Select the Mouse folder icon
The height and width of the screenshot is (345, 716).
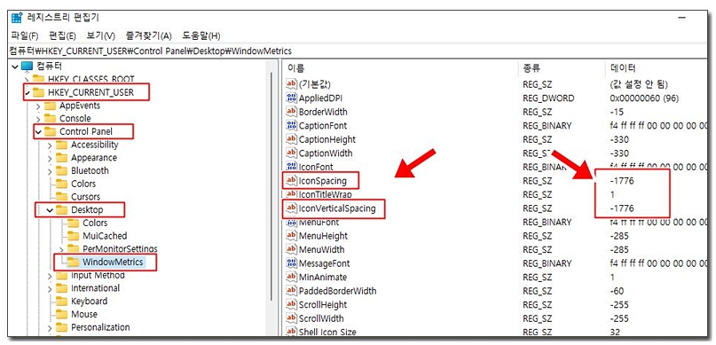click(61, 315)
